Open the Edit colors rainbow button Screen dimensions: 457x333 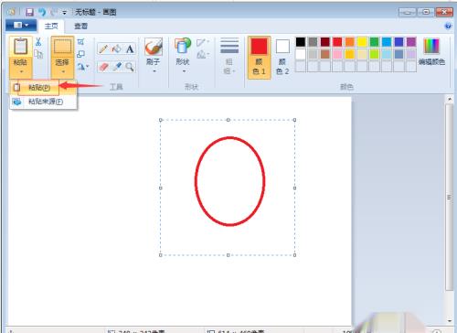431,52
